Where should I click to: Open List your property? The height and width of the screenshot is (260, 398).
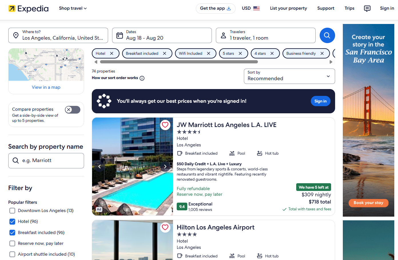(x=288, y=8)
